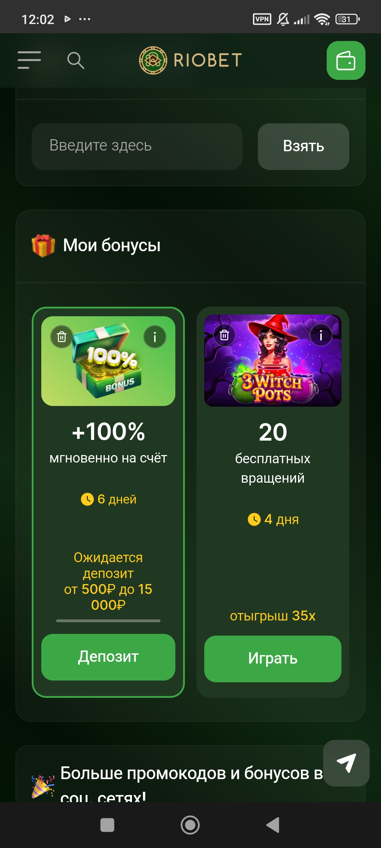381x848 pixels.
Task: Tap the search magnifier icon
Action: (75, 60)
